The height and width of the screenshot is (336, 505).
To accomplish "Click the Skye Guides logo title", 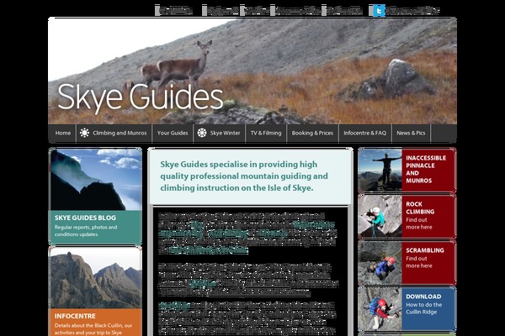I will [140, 97].
